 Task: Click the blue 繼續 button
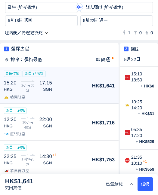tap(145, 184)
